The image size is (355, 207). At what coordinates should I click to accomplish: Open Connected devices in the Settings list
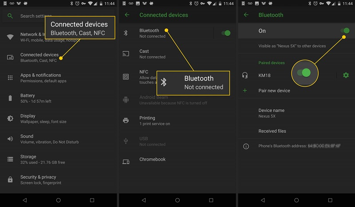[x=59, y=57]
